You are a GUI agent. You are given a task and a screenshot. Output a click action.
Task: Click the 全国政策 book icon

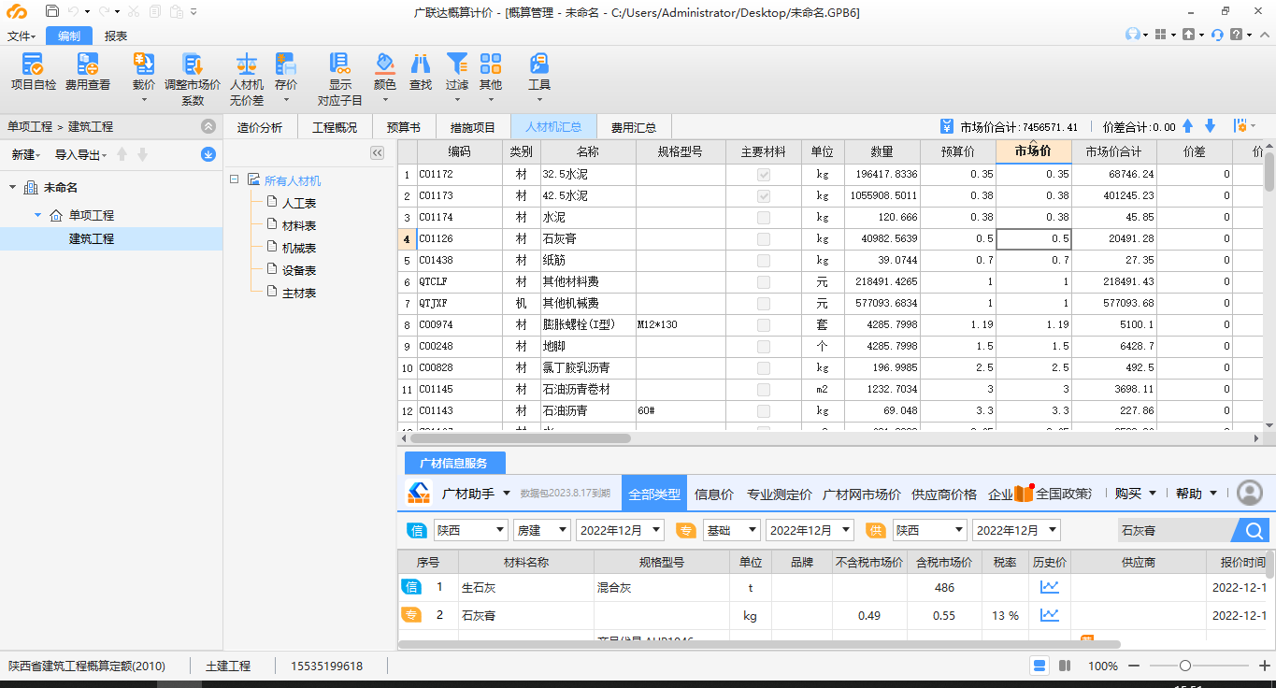coord(1025,493)
